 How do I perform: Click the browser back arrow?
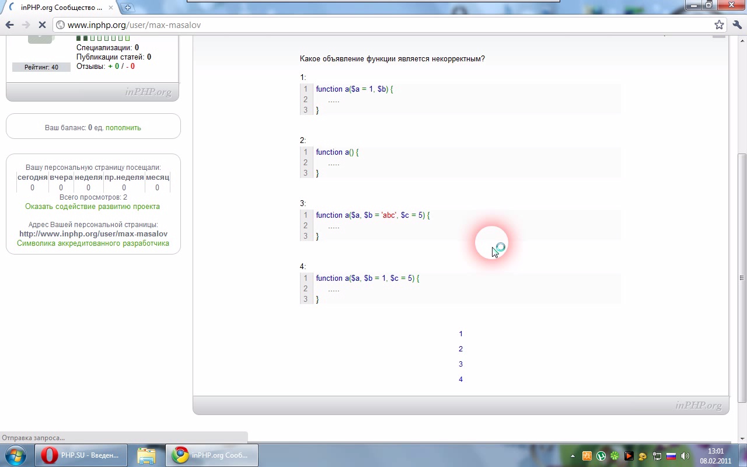click(x=9, y=25)
